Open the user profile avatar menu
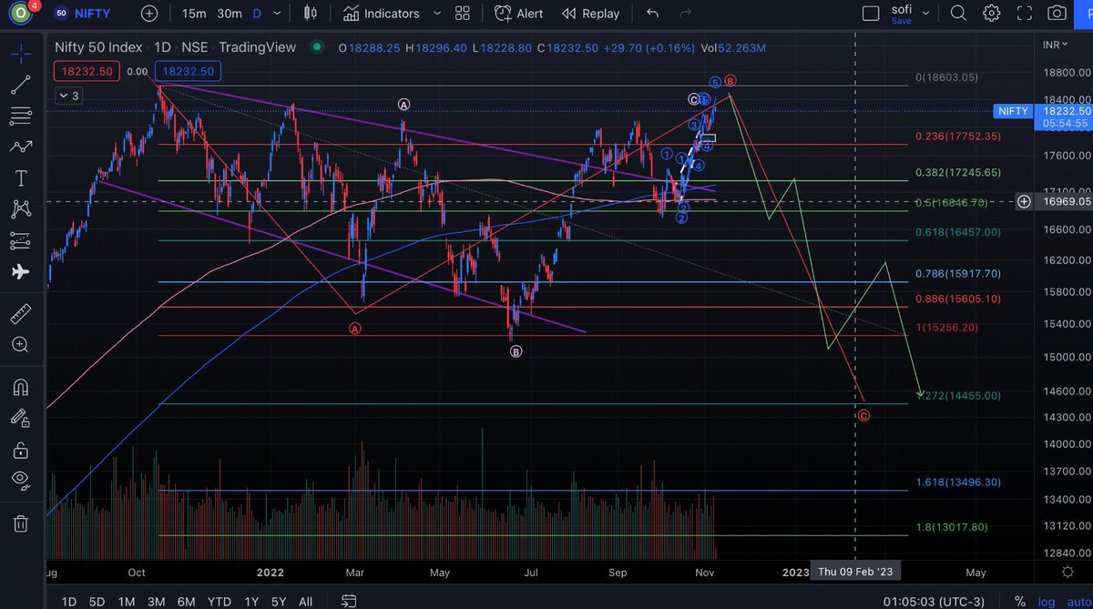Screen dimensions: 1093x609 click(20, 14)
